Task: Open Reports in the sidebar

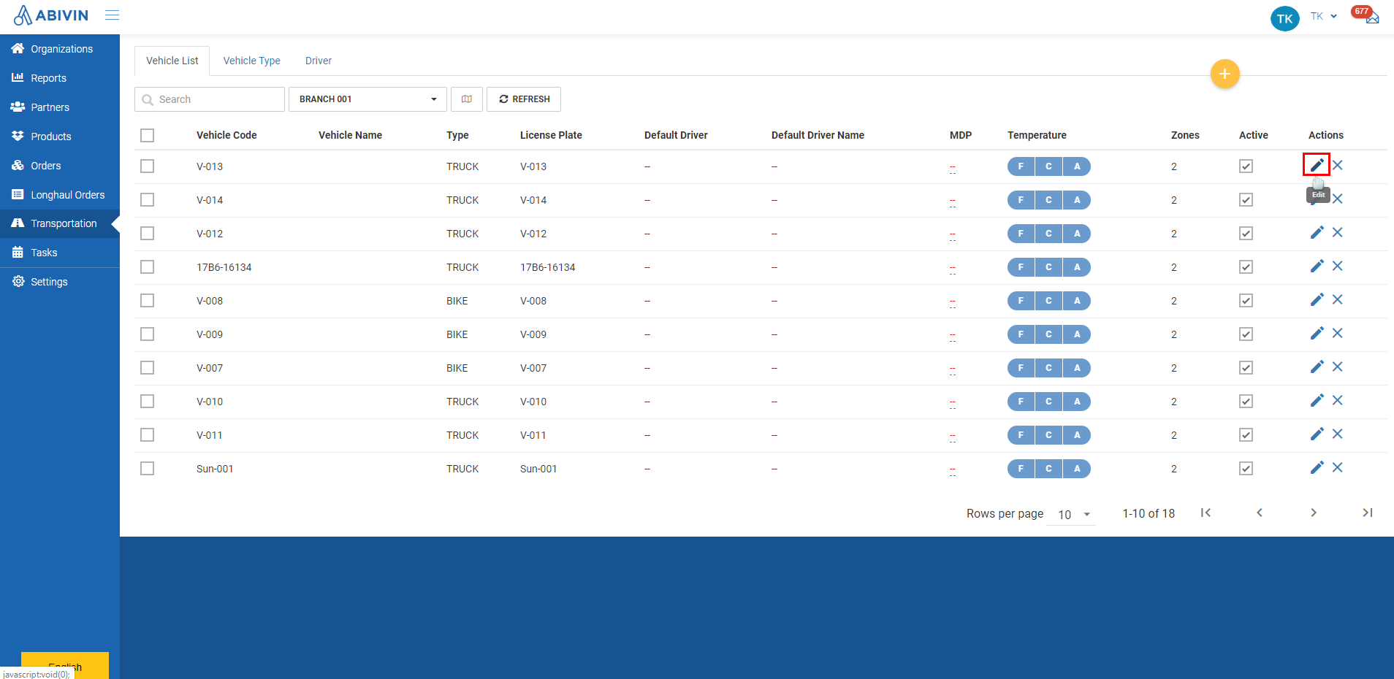Action: (60, 78)
